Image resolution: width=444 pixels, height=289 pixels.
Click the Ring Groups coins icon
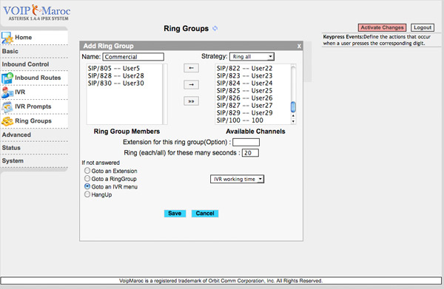click(x=7, y=121)
